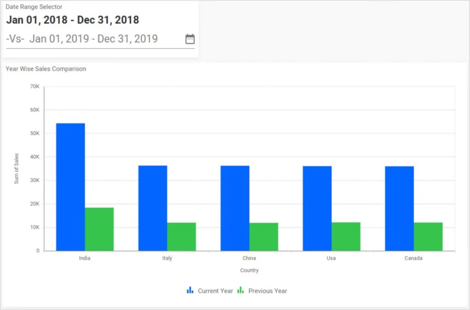Select the Usa green Previous Year bar
This screenshot has height=310, width=470.
tap(346, 237)
